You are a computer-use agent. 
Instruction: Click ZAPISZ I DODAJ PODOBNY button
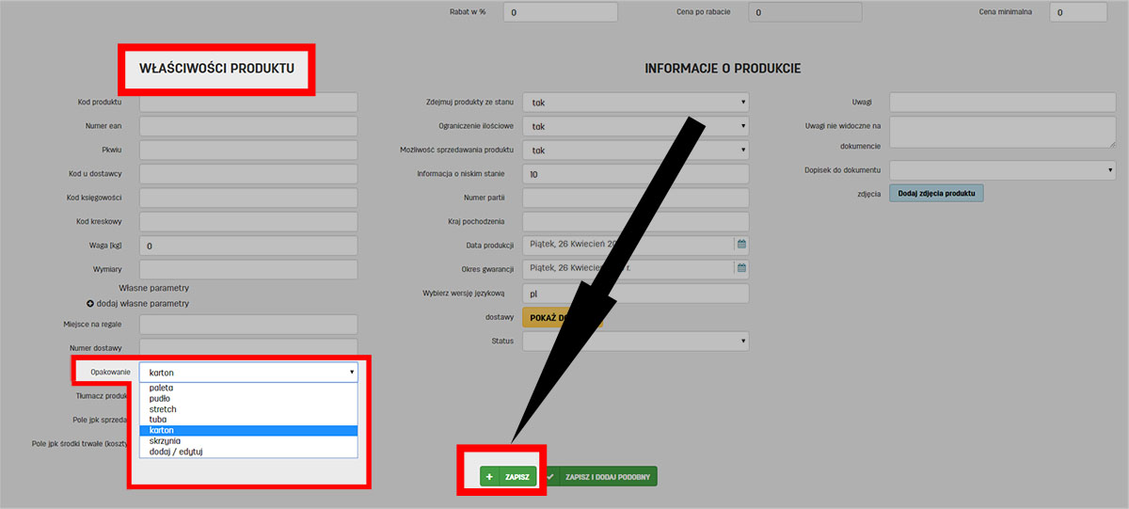(600, 477)
